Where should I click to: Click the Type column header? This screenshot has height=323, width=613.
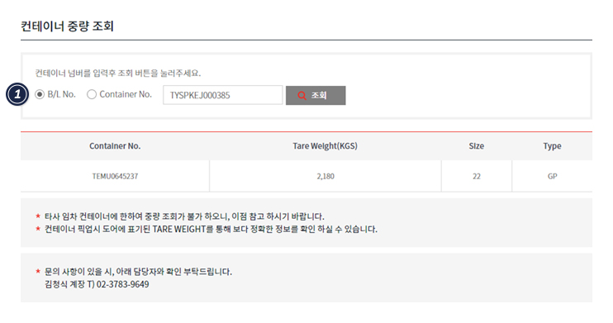point(552,146)
